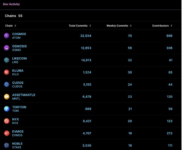The image size is (182, 150).
Task: Click Cudos weekly commits value 24
Action: [x=130, y=84]
